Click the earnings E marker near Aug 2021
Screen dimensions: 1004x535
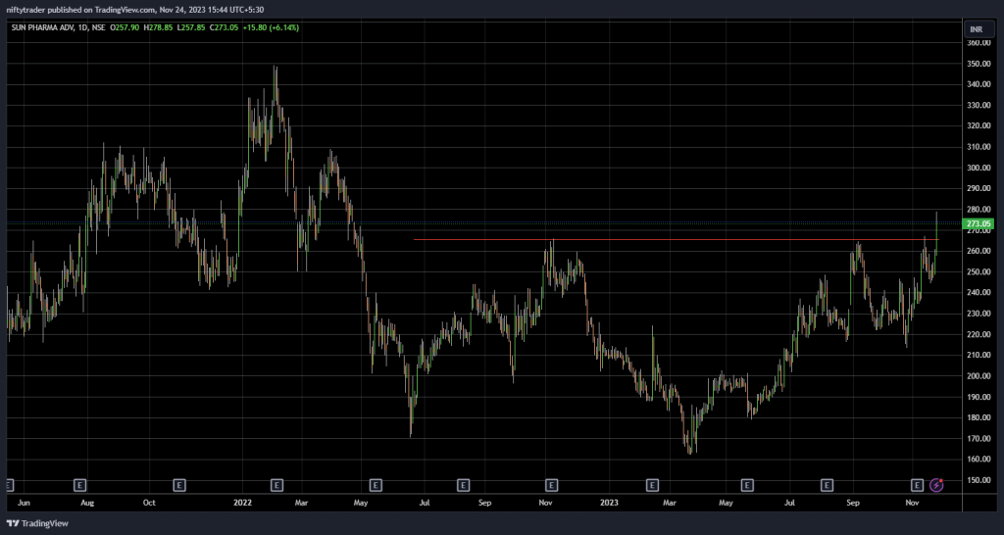pos(80,486)
